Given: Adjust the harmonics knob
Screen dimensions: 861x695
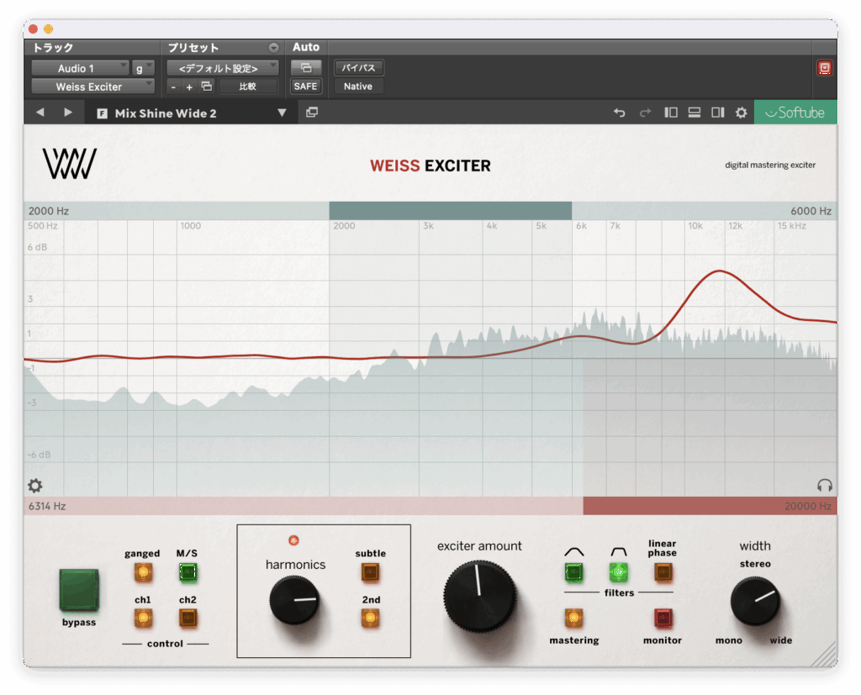Looking at the screenshot, I should (x=295, y=600).
